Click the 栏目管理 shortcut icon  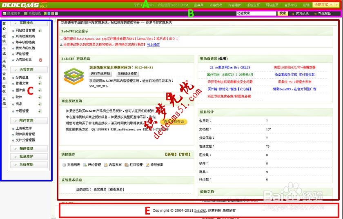click(127, 165)
